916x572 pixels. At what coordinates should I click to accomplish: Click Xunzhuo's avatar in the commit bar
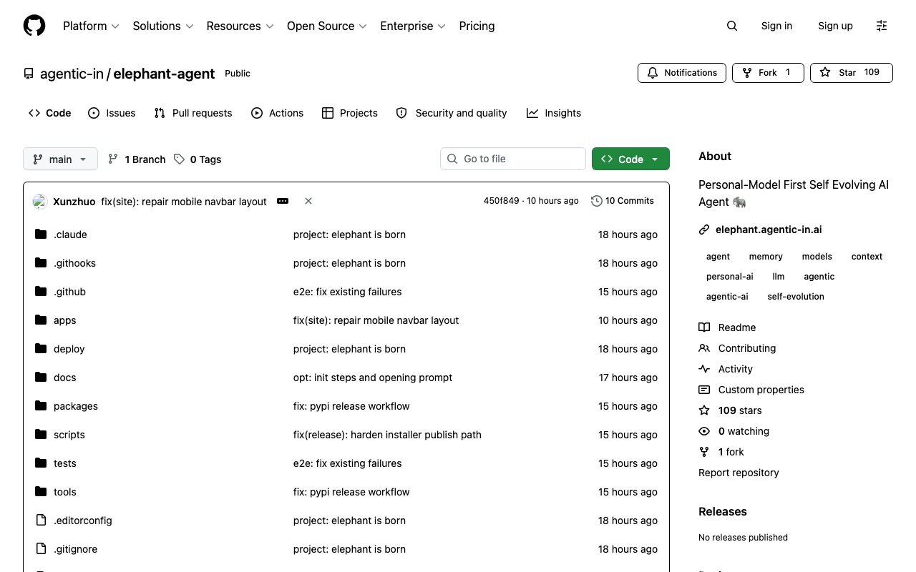(39, 202)
